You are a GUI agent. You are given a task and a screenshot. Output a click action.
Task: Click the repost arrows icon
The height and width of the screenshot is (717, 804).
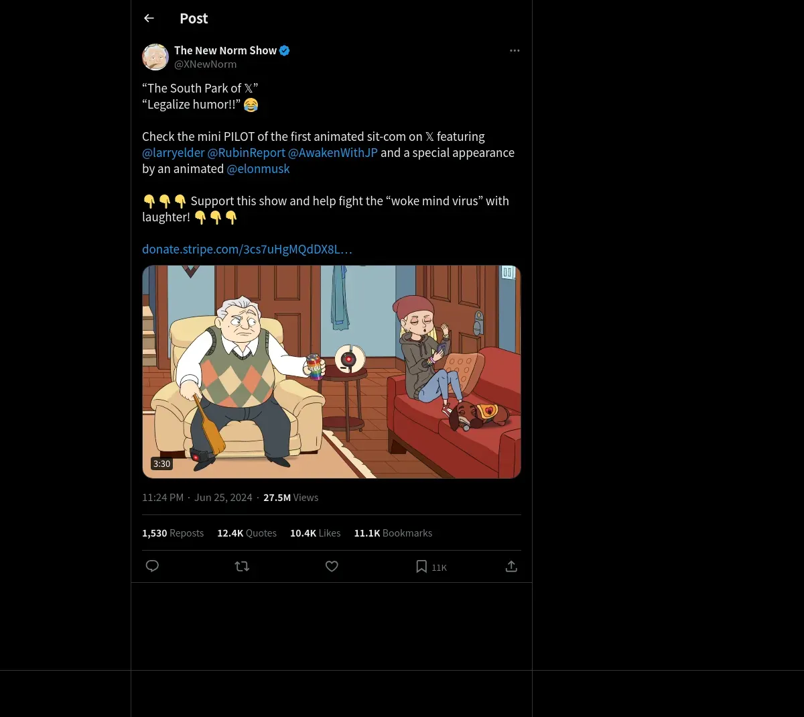[x=242, y=566]
